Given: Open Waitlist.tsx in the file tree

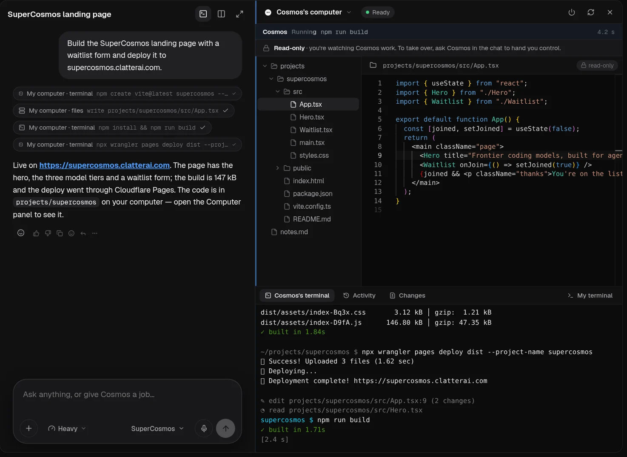Looking at the screenshot, I should [308, 130].
